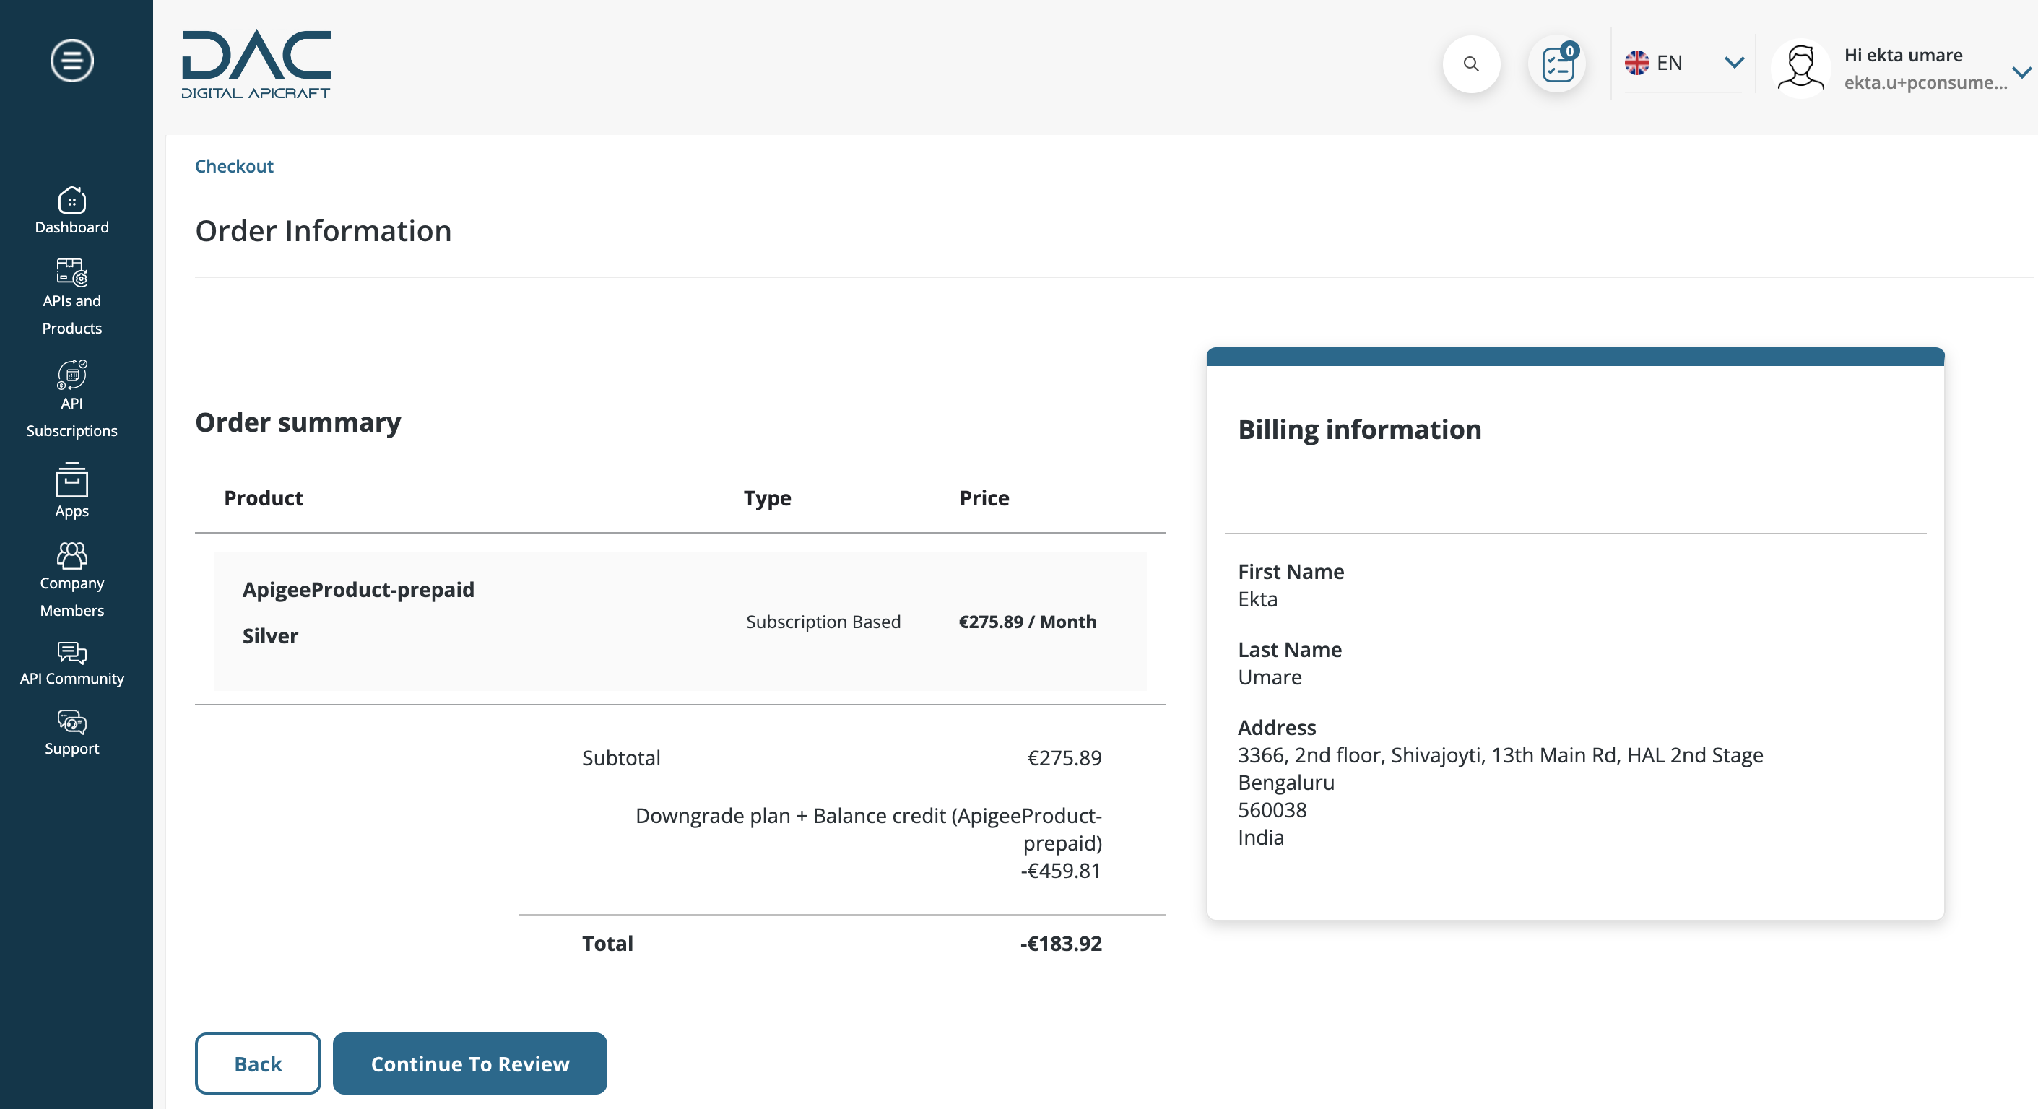Open Apps from sidebar
2038x1109 pixels.
pyautogui.click(x=72, y=490)
